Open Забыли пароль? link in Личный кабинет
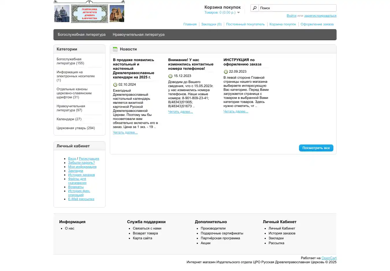This screenshot has width=390, height=271. click(x=81, y=163)
